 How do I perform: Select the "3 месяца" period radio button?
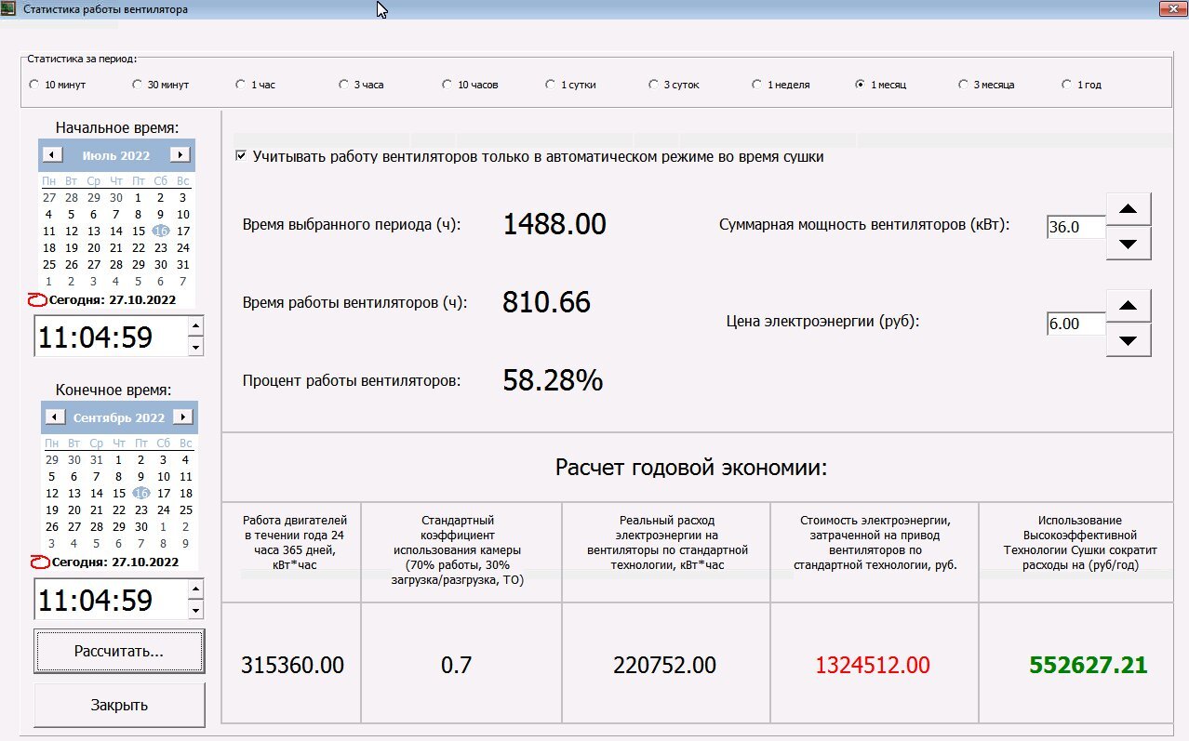coord(964,83)
